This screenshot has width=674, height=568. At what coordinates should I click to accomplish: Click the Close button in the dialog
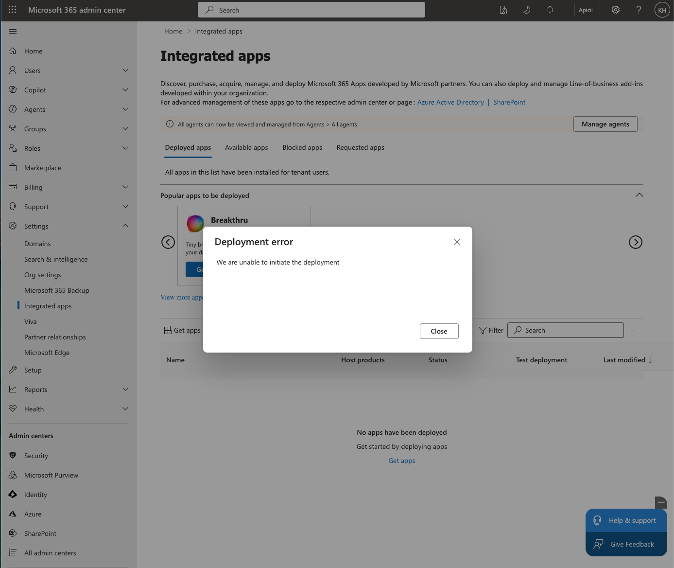pyautogui.click(x=439, y=331)
